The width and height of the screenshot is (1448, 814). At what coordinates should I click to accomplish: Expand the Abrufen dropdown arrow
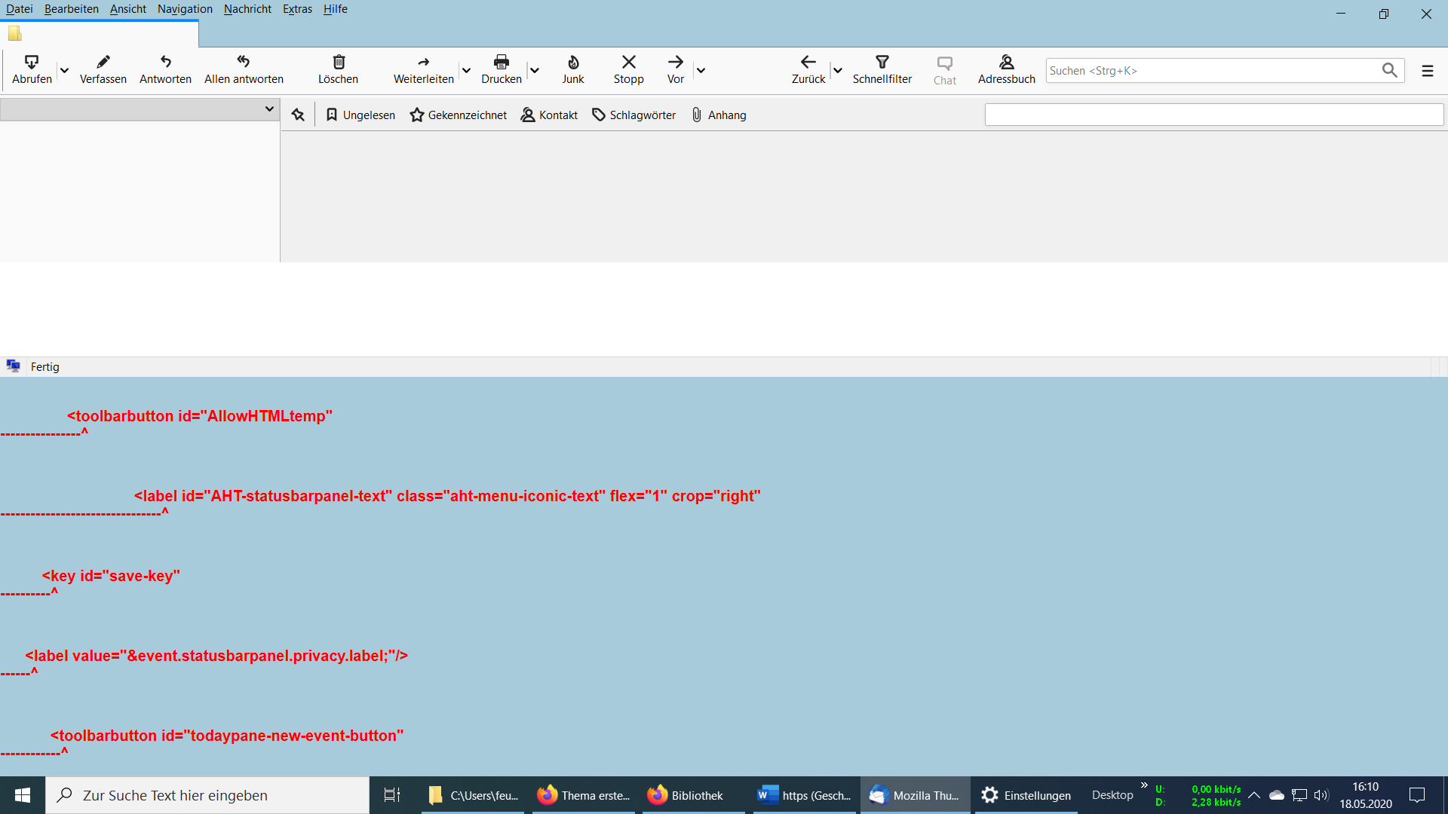[x=64, y=71]
